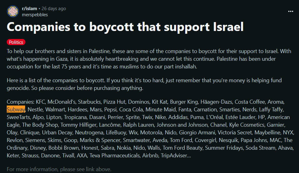Click 'Marks & Spencer' in the list
Image resolution: width=299 pixels, height=173 pixels.
pyautogui.click(x=100, y=140)
